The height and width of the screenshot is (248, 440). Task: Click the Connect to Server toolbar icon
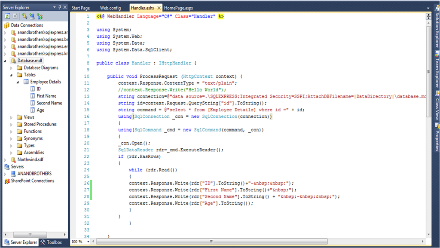(x=32, y=16)
